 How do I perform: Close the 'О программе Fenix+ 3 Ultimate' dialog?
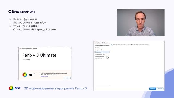click(70, 48)
